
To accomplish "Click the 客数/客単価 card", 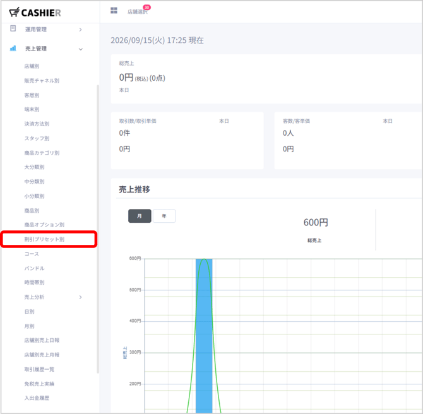I will tap(348, 141).
